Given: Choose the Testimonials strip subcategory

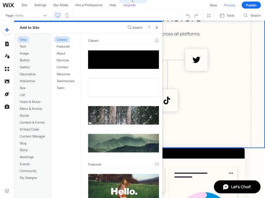Looking at the screenshot, I should click(65, 81).
